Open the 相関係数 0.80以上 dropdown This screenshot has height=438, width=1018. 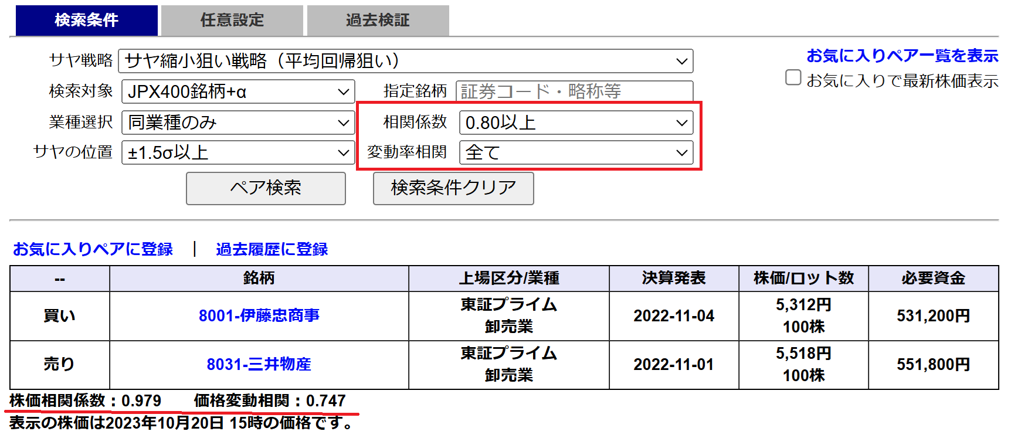pos(576,123)
